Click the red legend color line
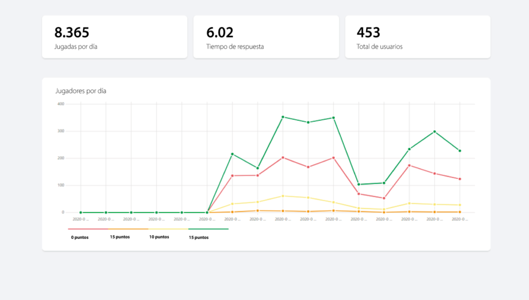Viewport: 529px width, 300px height. tap(87, 229)
